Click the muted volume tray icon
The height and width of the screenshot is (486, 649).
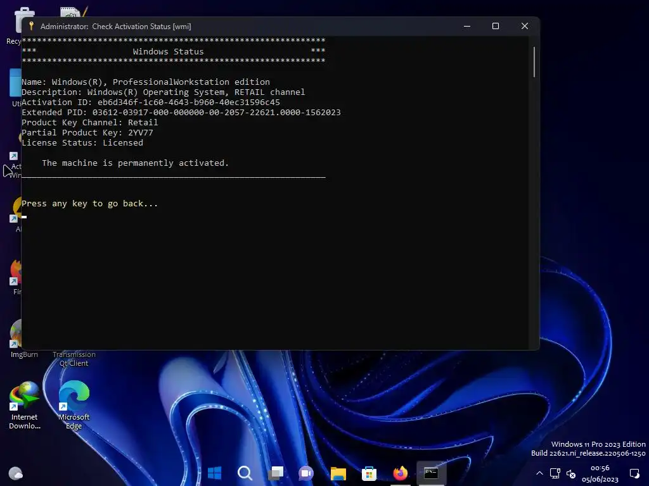571,473
